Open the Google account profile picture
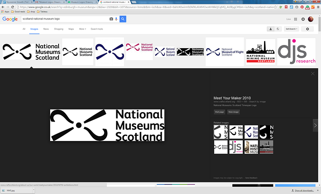The width and height of the screenshot is (321, 194). (311, 19)
